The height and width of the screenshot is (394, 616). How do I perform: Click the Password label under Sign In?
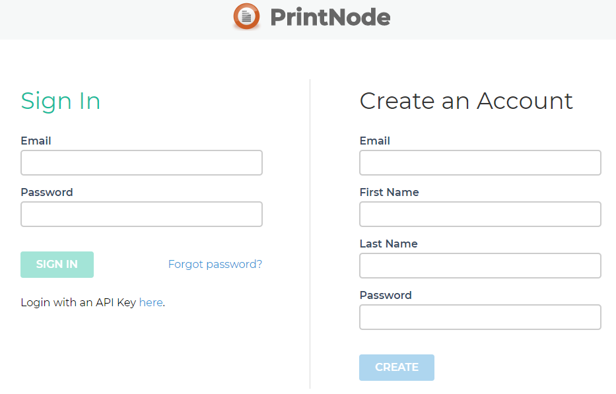pos(47,192)
